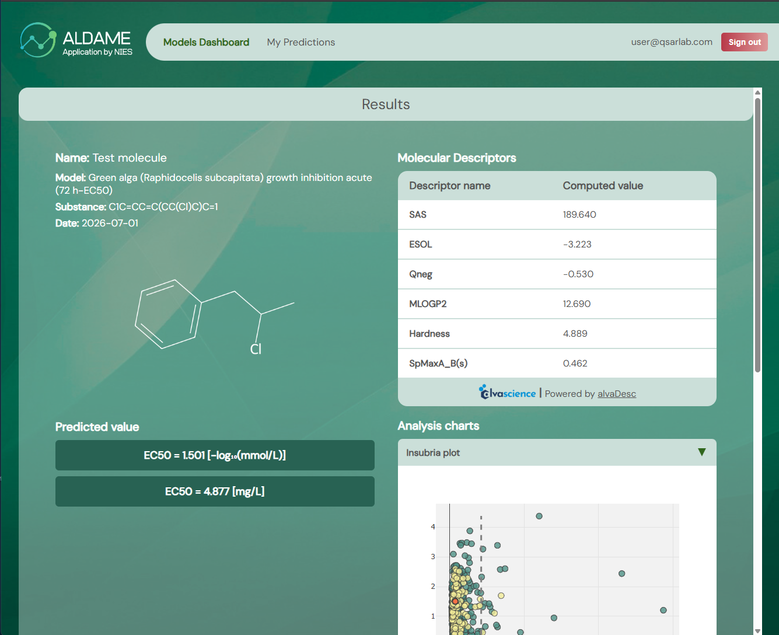Click the alvascience logo
The image size is (779, 635).
tap(507, 392)
